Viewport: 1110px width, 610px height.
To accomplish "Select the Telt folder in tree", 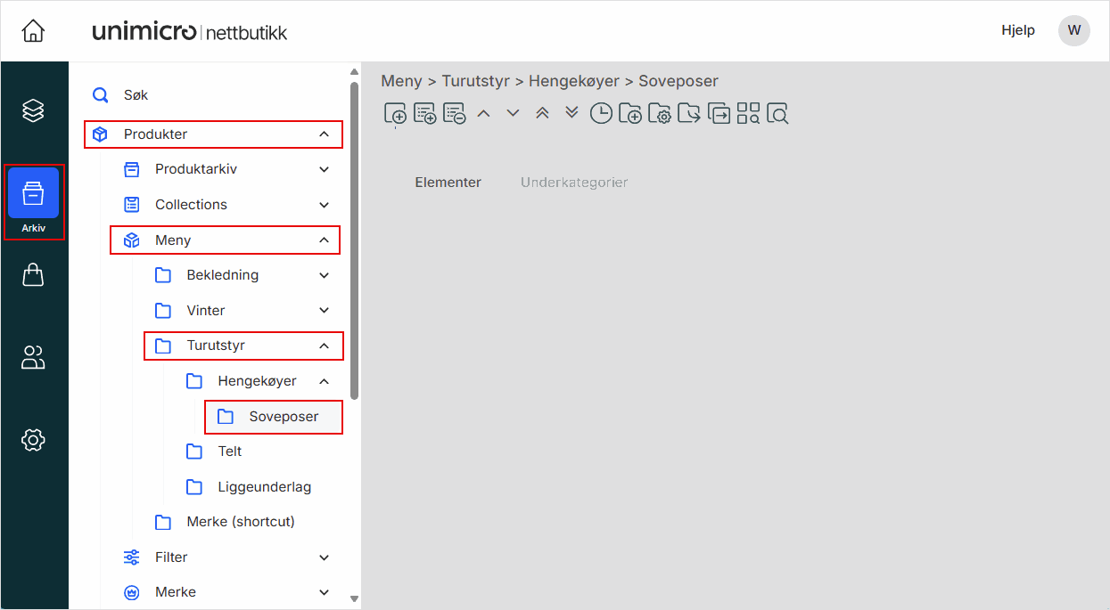I will click(x=229, y=451).
